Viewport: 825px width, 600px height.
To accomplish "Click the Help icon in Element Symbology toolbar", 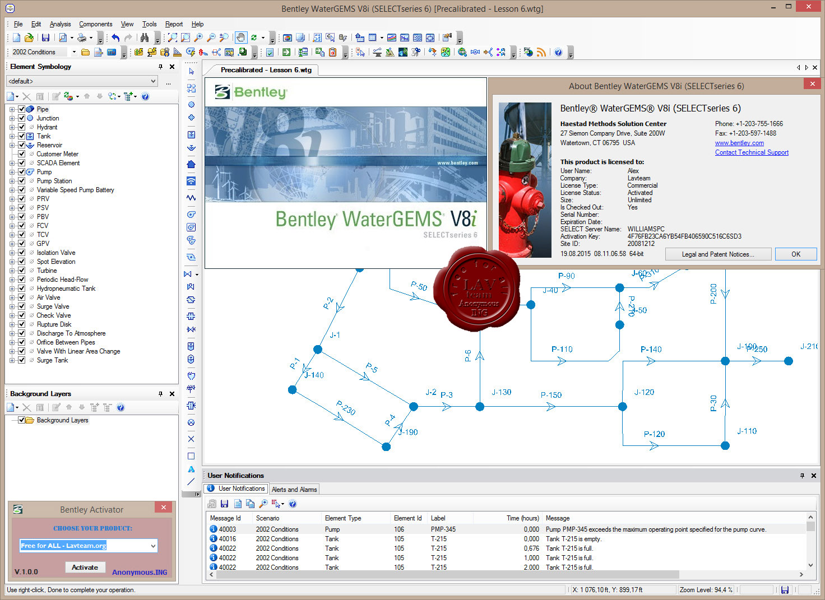I will tap(145, 96).
